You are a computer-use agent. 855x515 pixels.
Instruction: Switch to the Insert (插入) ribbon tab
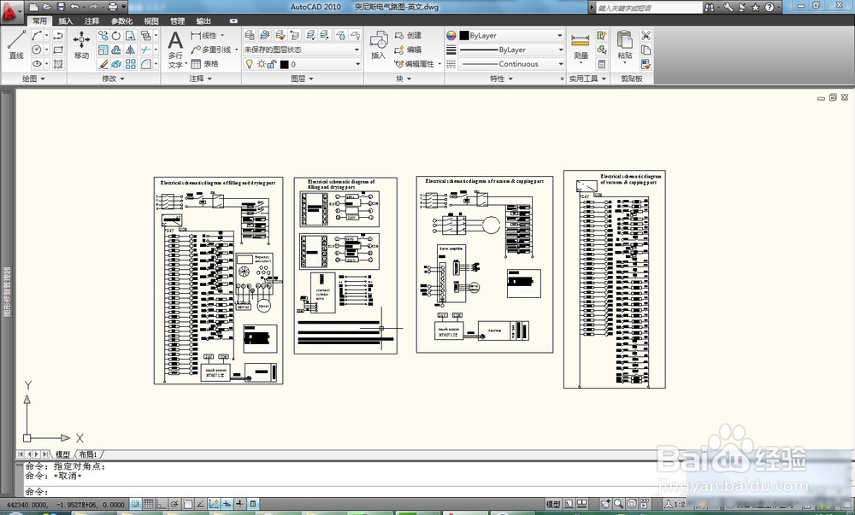click(66, 20)
